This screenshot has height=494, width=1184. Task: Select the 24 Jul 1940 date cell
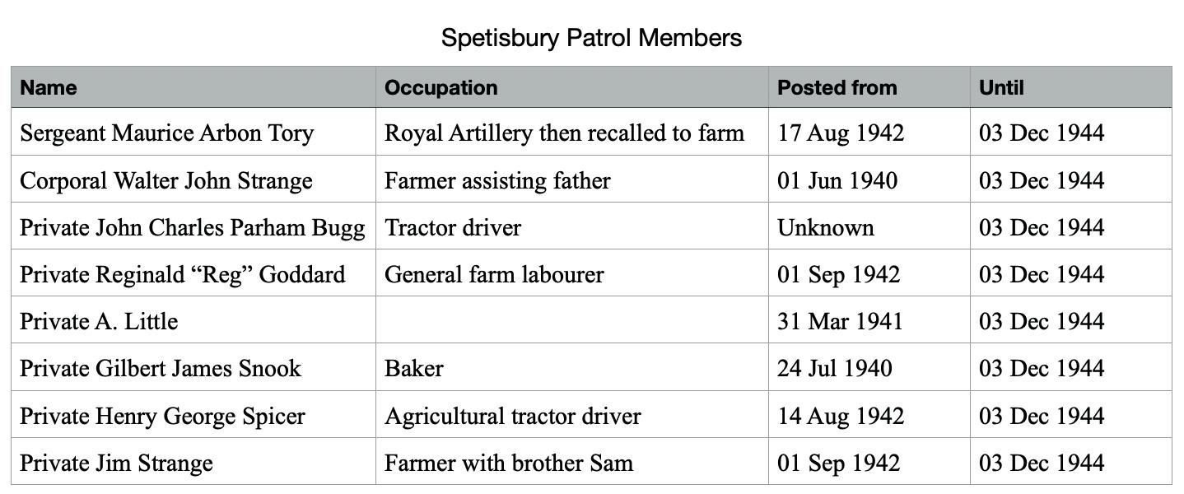point(834,368)
